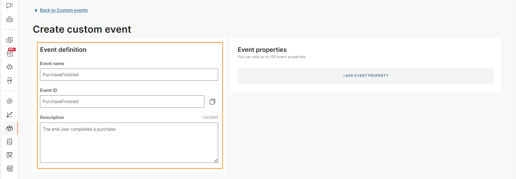
Task: Select the robot chatbot sidebar icon
Action: 9,67
